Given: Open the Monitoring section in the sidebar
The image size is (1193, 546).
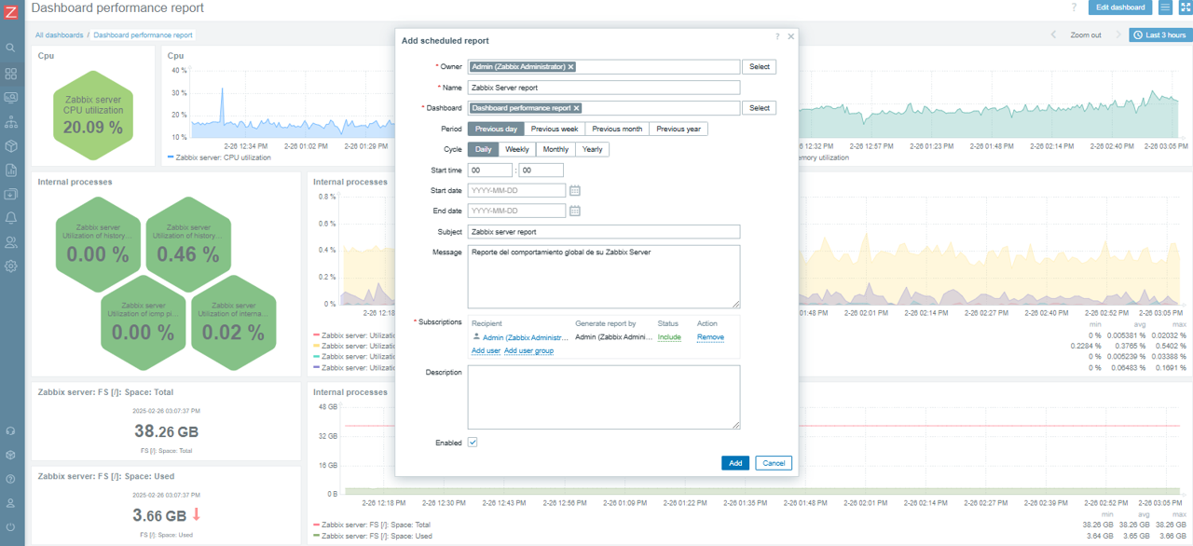Looking at the screenshot, I should pyautogui.click(x=11, y=97).
